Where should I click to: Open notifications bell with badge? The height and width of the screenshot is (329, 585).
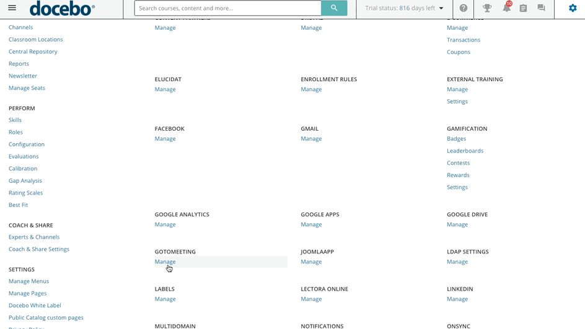tap(506, 8)
